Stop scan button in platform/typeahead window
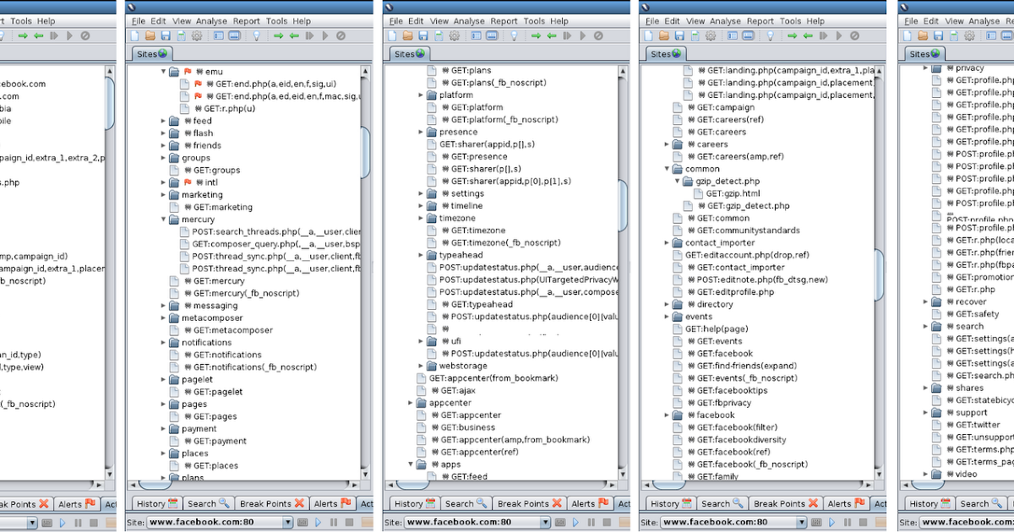 [607, 522]
